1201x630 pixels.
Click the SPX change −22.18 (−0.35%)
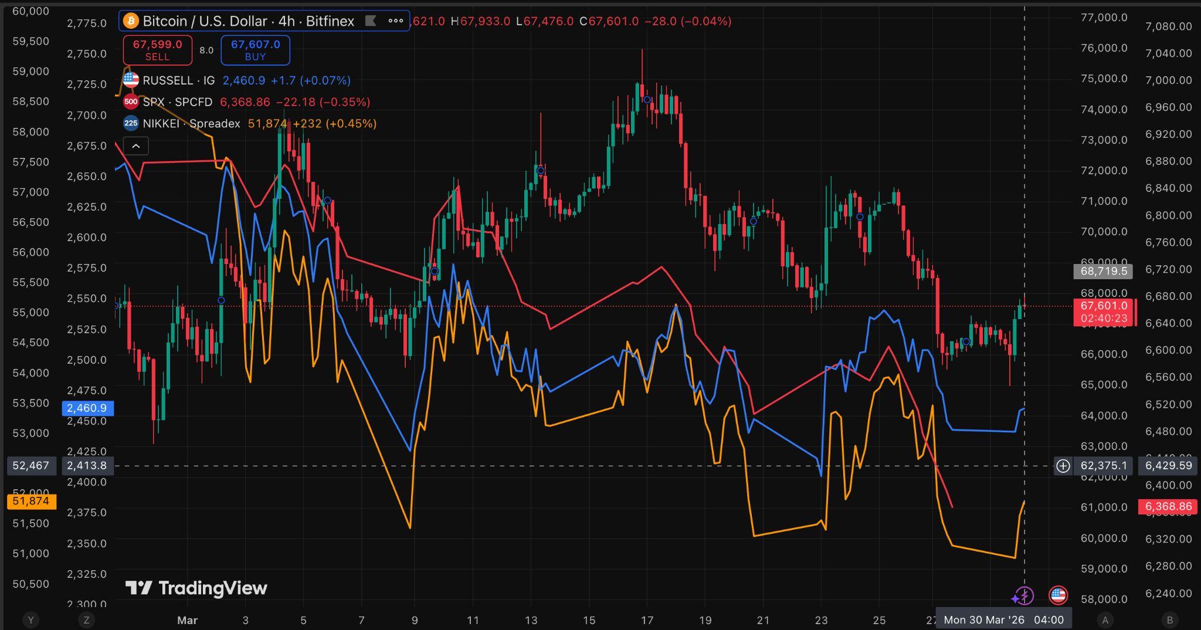point(323,102)
